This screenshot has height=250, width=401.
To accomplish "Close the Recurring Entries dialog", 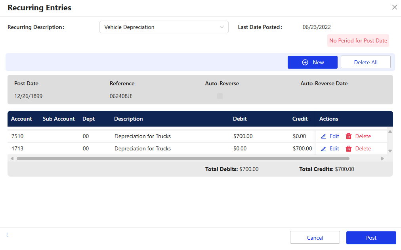I will [x=394, y=8].
